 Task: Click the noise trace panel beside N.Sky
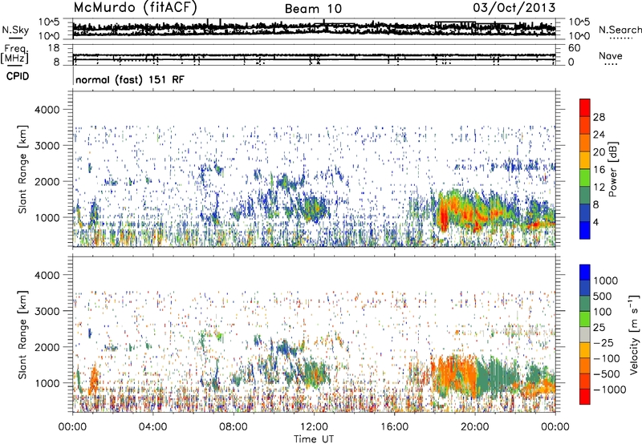coord(314,29)
